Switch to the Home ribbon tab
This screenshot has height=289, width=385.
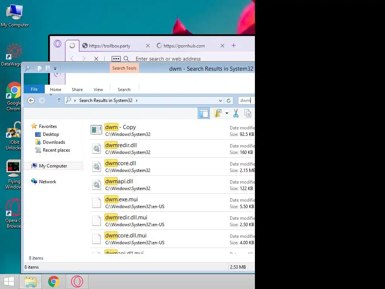tap(56, 90)
